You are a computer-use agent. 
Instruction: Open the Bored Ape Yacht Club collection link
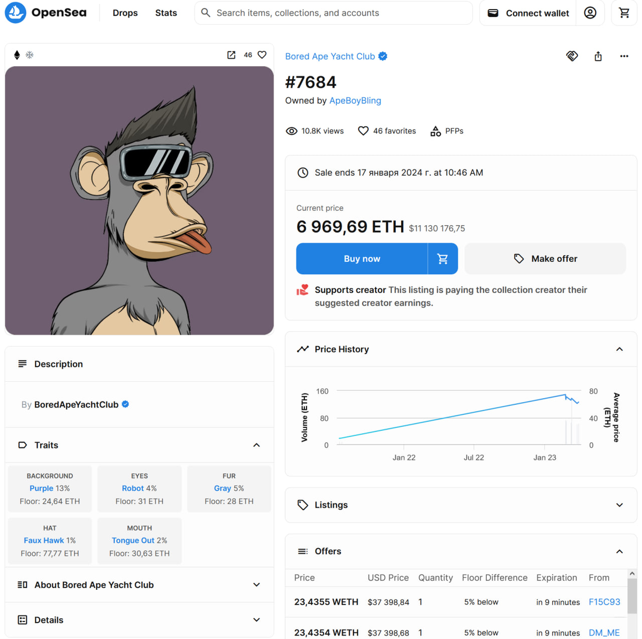(x=330, y=56)
